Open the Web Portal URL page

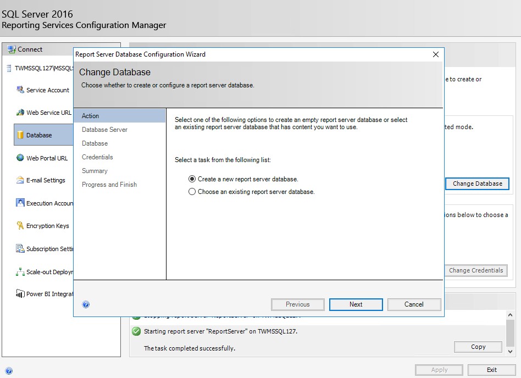47,158
